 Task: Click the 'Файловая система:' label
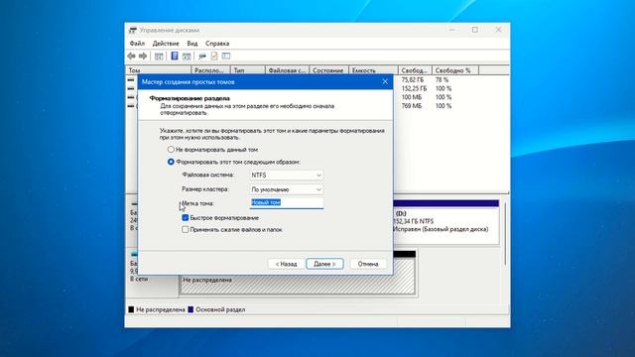pyautogui.click(x=208, y=175)
